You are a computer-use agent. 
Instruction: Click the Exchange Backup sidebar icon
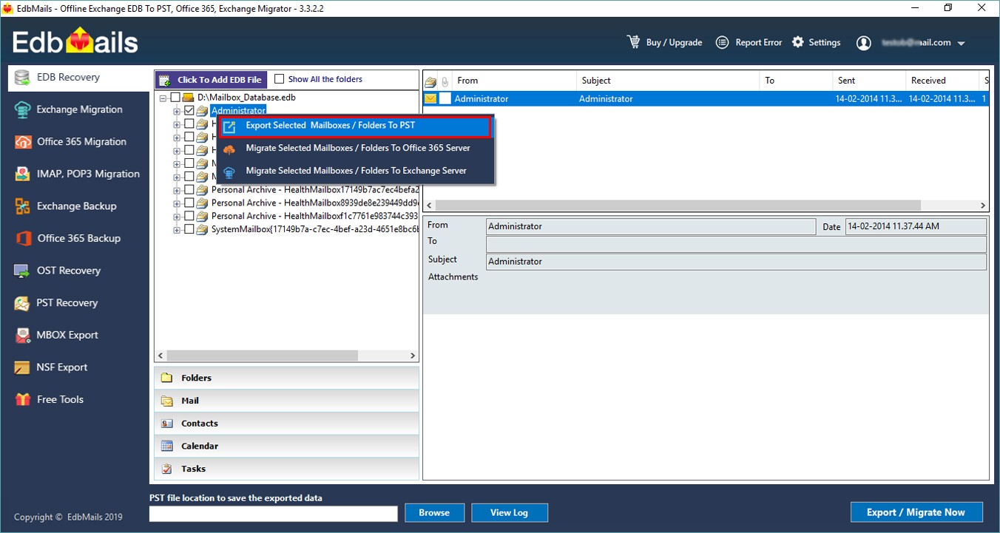click(x=23, y=206)
